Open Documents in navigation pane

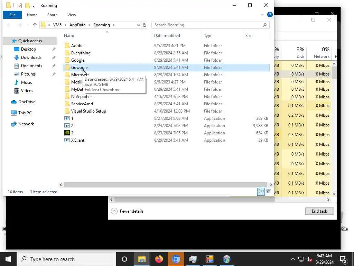pos(31,65)
